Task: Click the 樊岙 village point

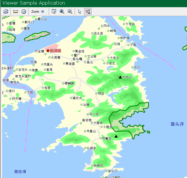Action: pyautogui.click(x=97, y=93)
